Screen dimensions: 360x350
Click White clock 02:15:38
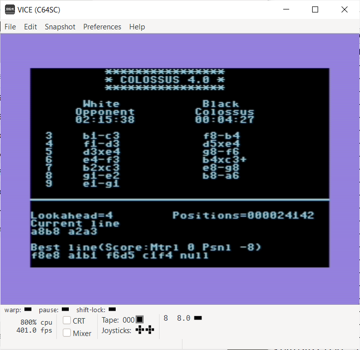(105, 119)
